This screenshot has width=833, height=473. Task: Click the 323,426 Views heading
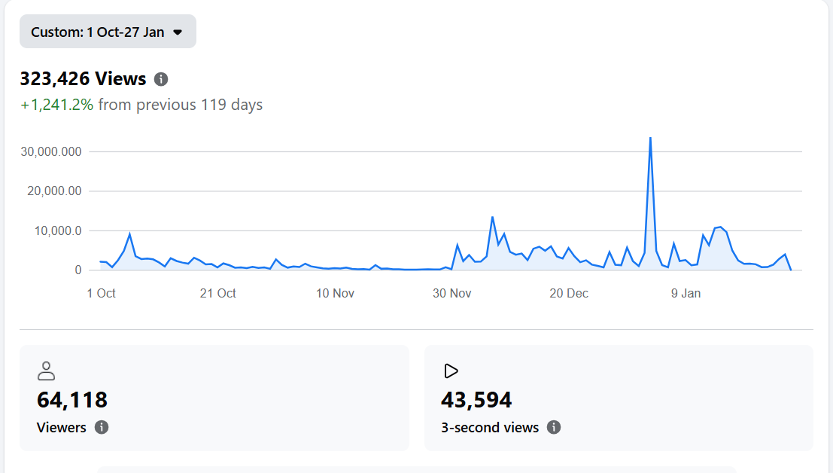[83, 79]
